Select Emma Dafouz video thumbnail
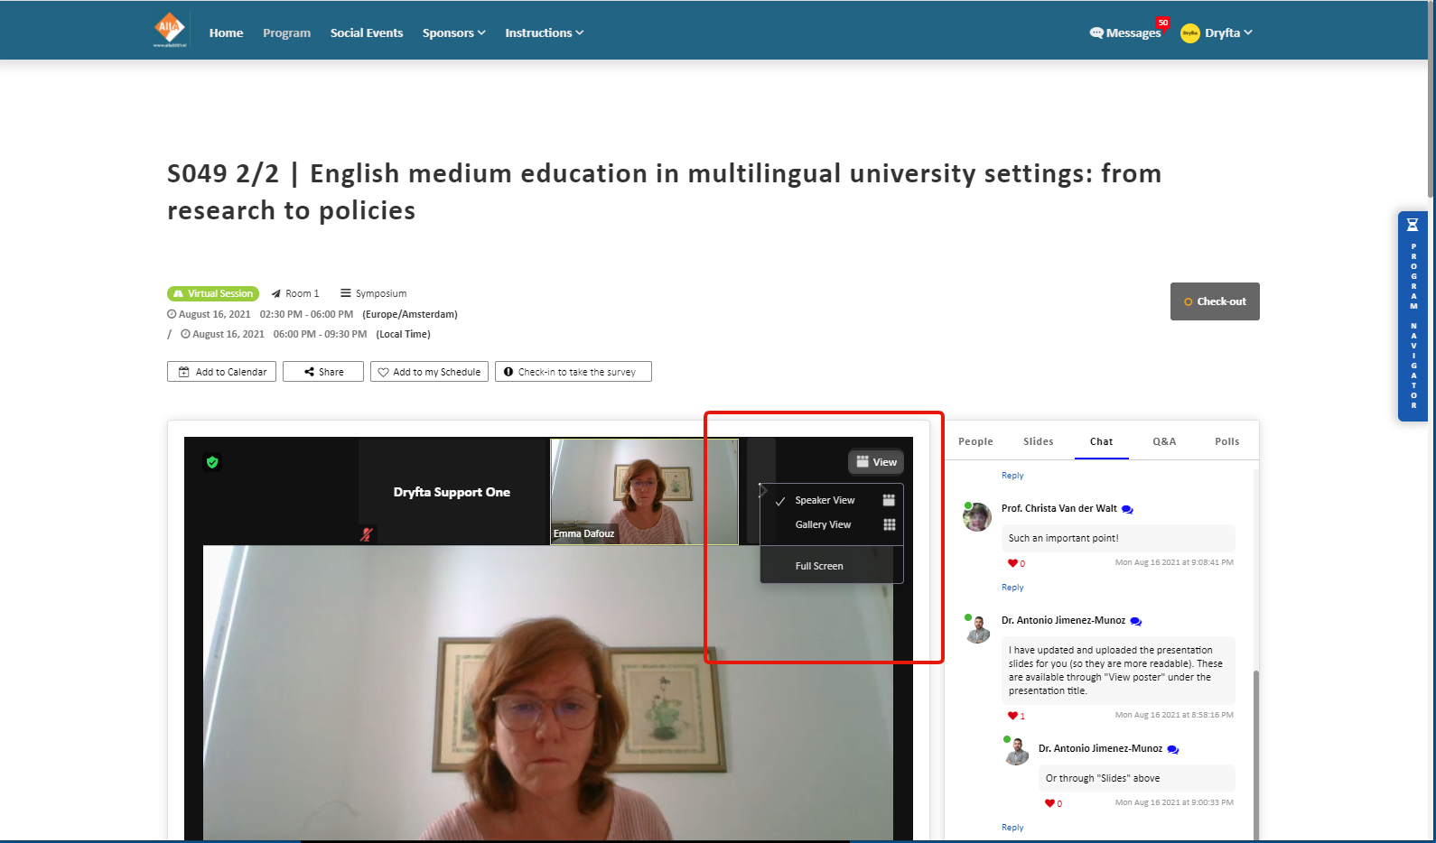 pos(644,491)
